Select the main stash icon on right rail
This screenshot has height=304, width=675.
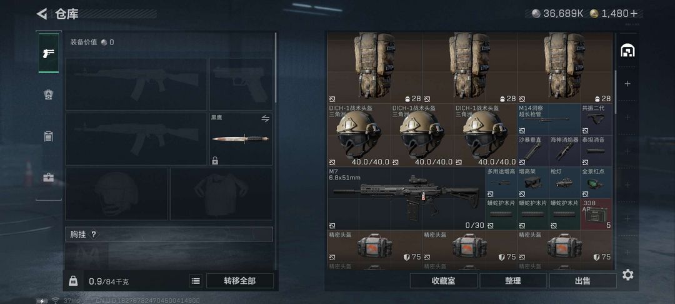627,51
